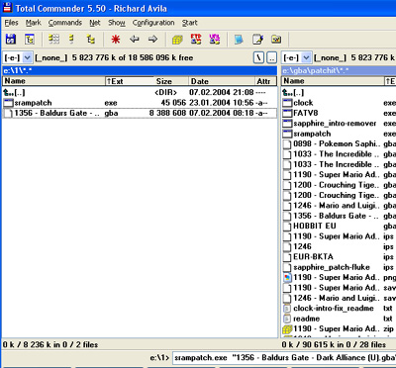
Task: Sort left panel by Date column
Action: (x=221, y=81)
